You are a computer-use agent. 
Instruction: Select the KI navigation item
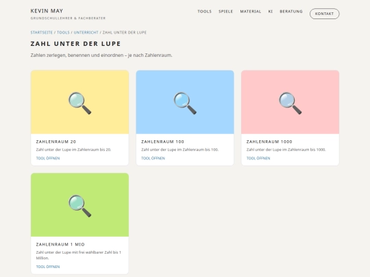tap(271, 12)
